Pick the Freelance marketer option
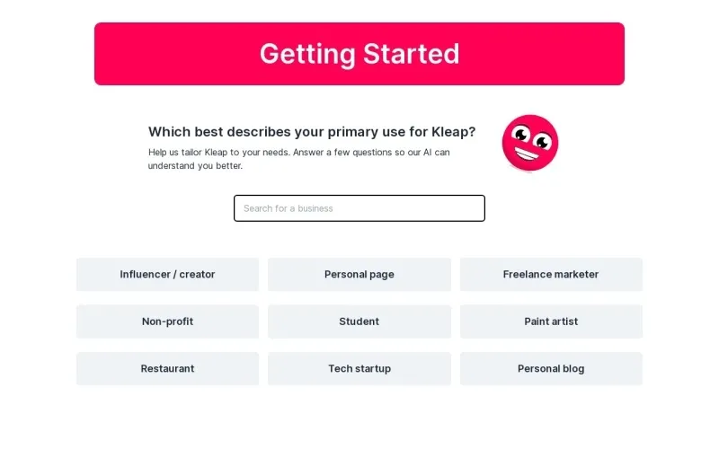The height and width of the screenshot is (449, 719). pyautogui.click(x=551, y=275)
